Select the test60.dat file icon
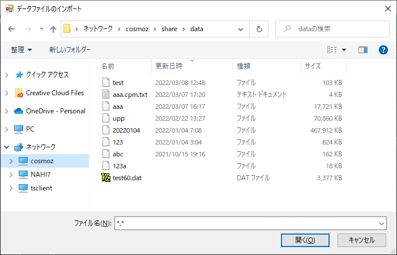Screen dimensions: 397x255 (x=105, y=177)
